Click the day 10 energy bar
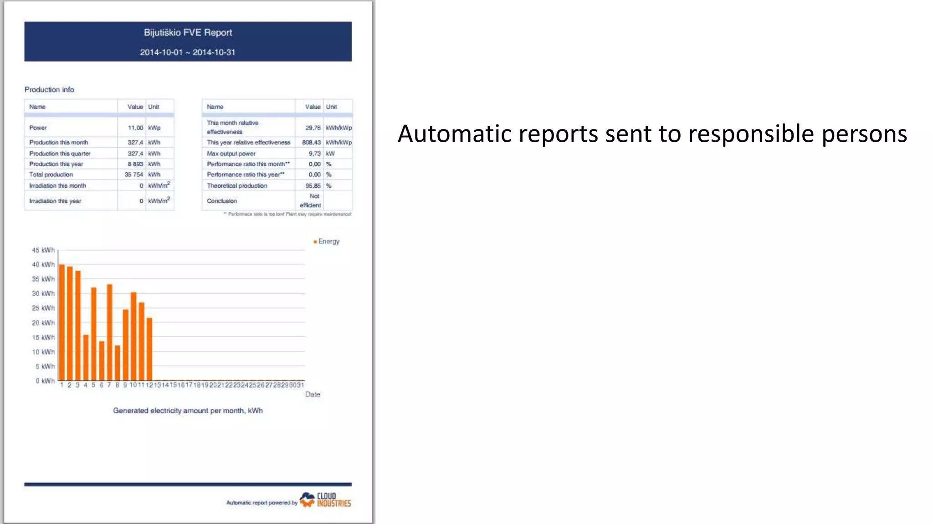 [x=133, y=337]
